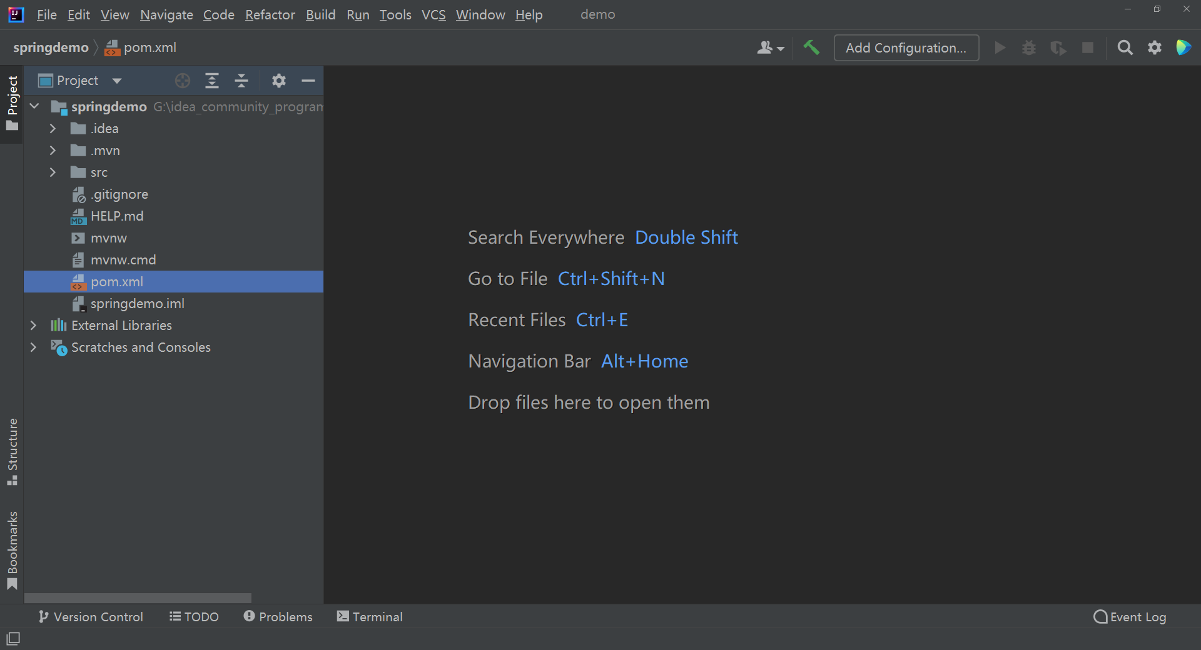1201x650 pixels.
Task: Open the Problems tool window
Action: [x=278, y=617]
